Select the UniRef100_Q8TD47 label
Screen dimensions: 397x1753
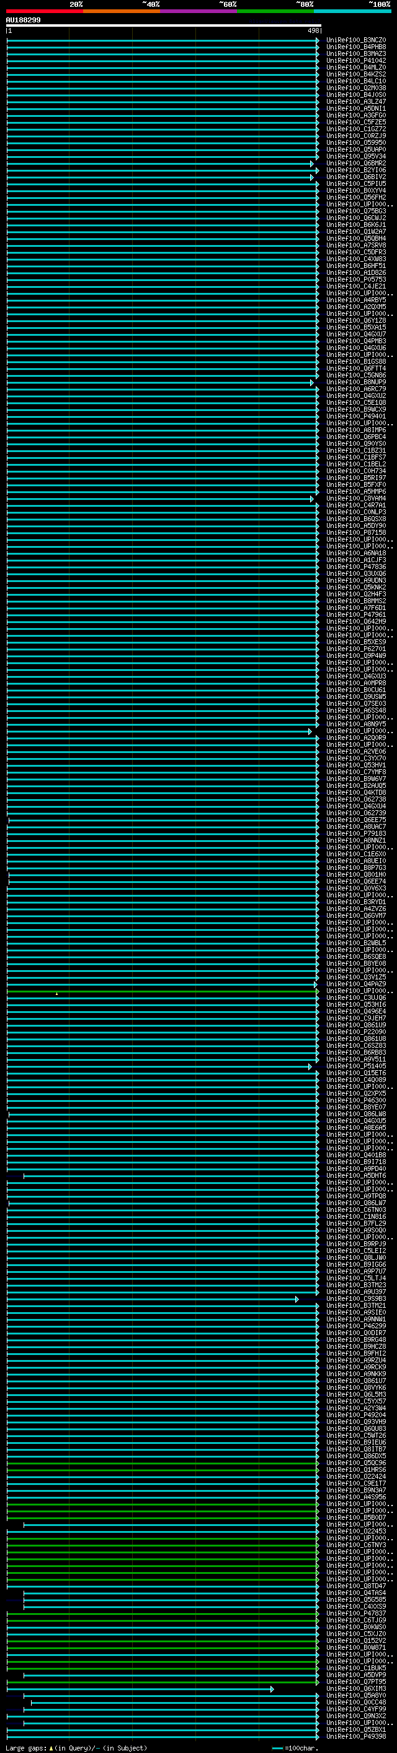[355, 1586]
